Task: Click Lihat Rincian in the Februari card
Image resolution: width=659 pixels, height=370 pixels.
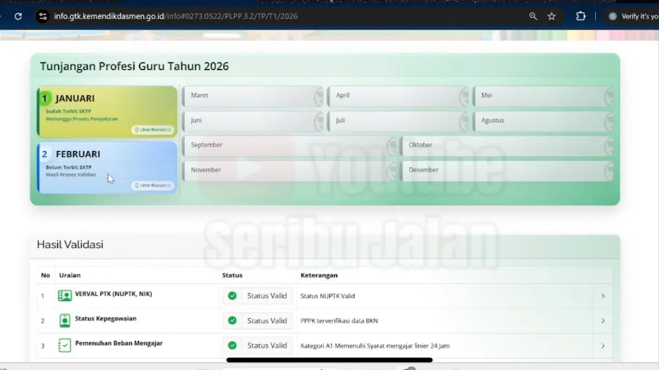Action: [x=153, y=185]
